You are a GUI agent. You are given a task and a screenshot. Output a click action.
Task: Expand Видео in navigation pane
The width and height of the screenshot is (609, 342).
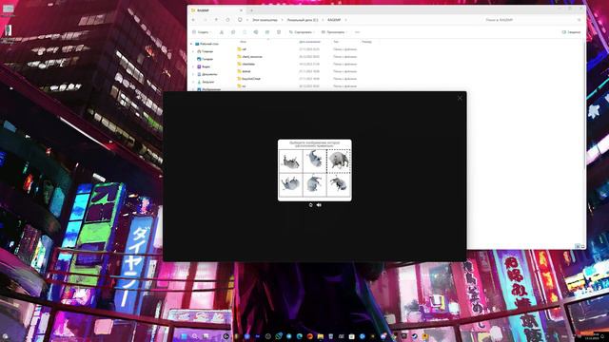click(x=193, y=66)
